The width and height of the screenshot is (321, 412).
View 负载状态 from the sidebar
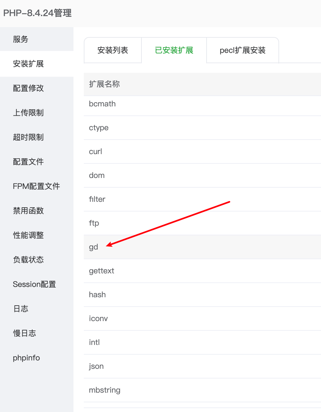click(37, 260)
